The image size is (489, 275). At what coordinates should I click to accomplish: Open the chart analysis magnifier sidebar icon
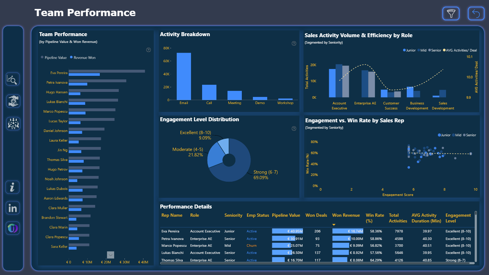(13, 79)
